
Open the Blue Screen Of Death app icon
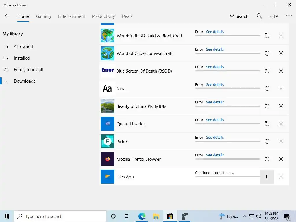(108, 71)
